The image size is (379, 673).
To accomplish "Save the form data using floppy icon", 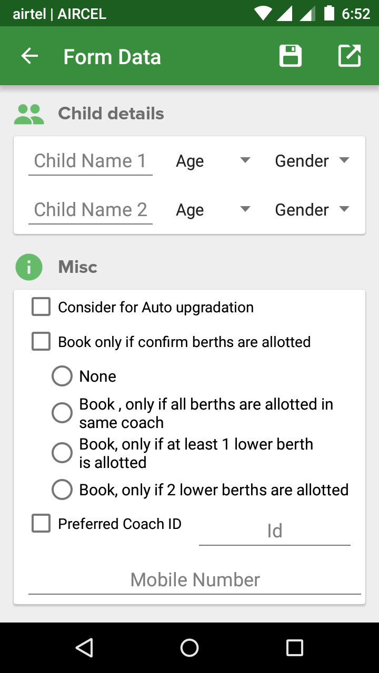I will pos(291,56).
